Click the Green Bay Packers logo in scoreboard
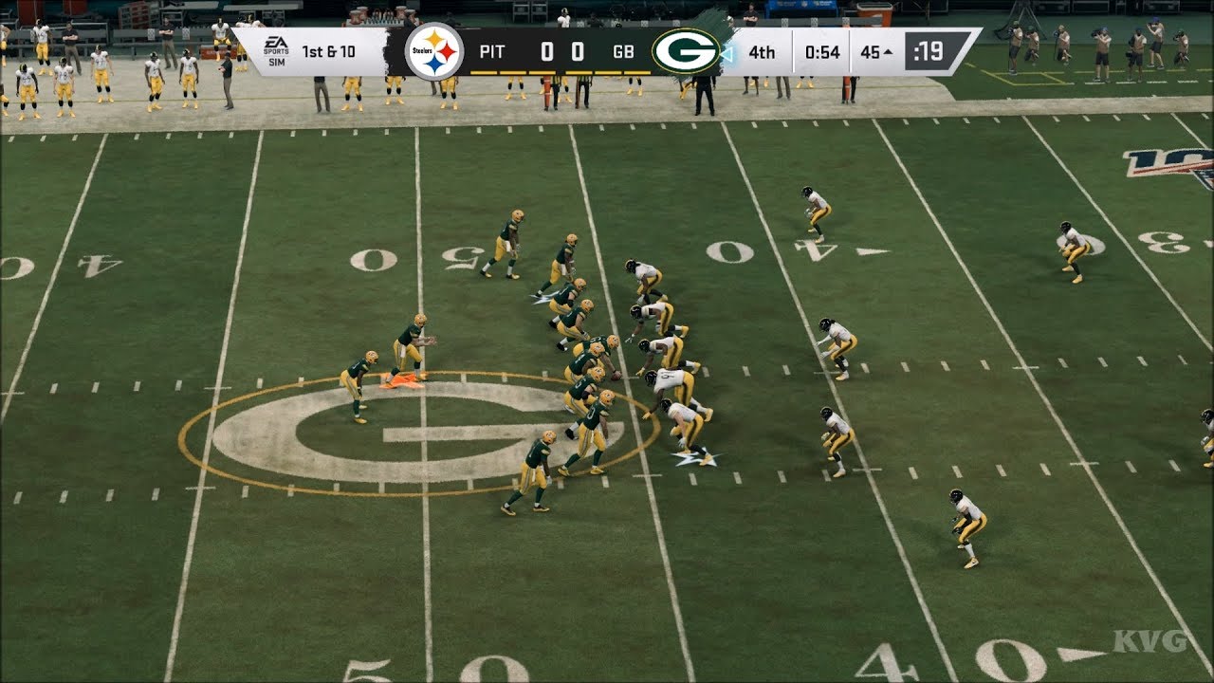 click(x=686, y=51)
